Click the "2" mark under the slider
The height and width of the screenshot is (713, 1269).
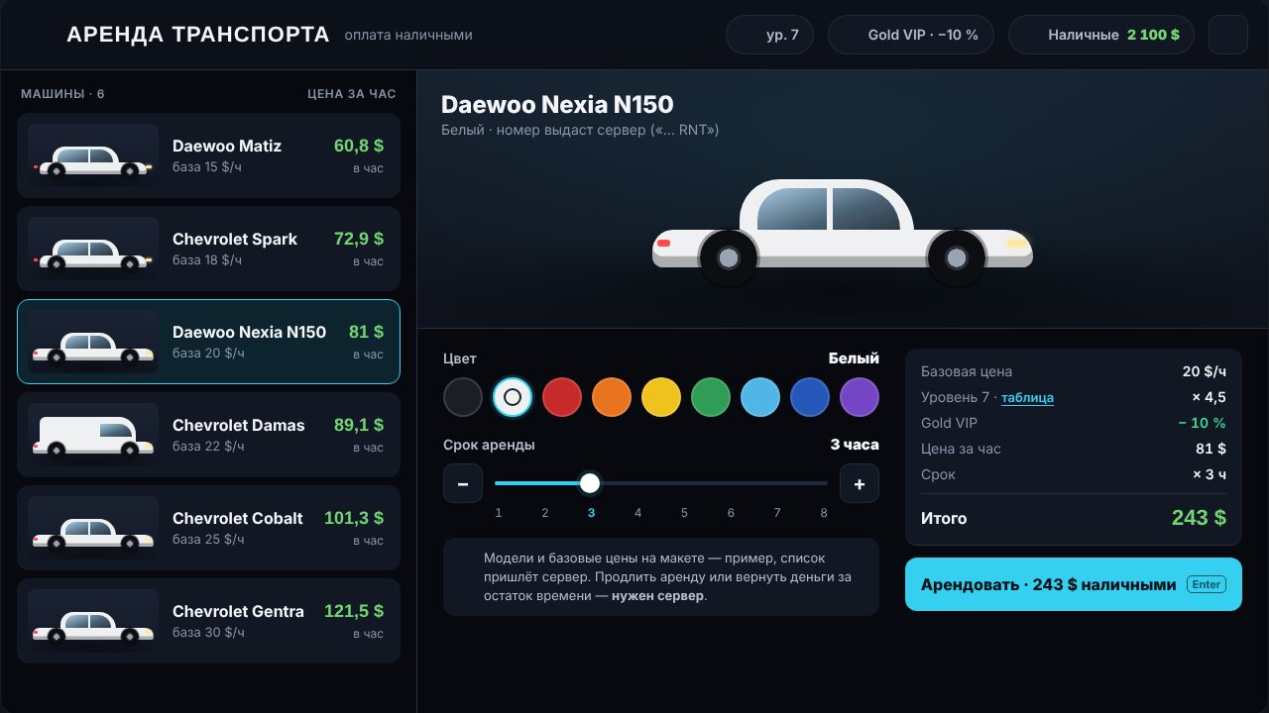545,513
